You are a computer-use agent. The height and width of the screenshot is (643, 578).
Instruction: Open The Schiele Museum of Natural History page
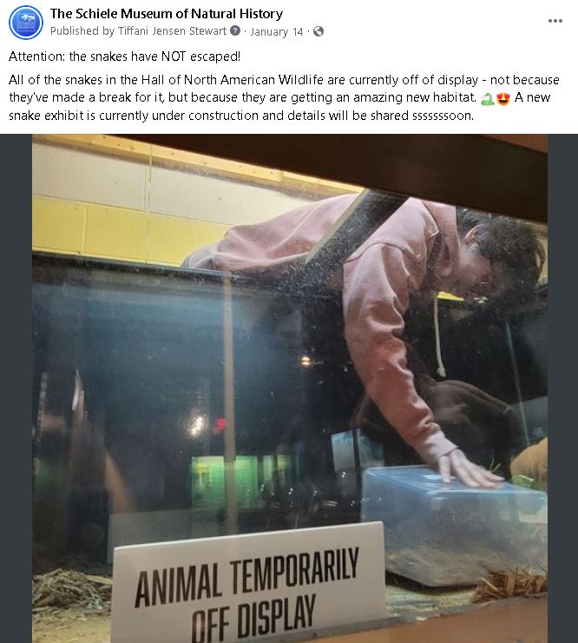(x=167, y=14)
